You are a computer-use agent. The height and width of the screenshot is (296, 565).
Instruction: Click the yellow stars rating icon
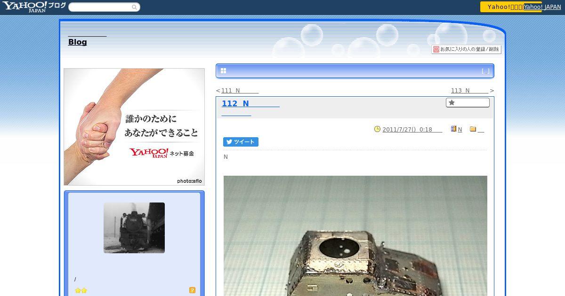pyautogui.click(x=81, y=291)
